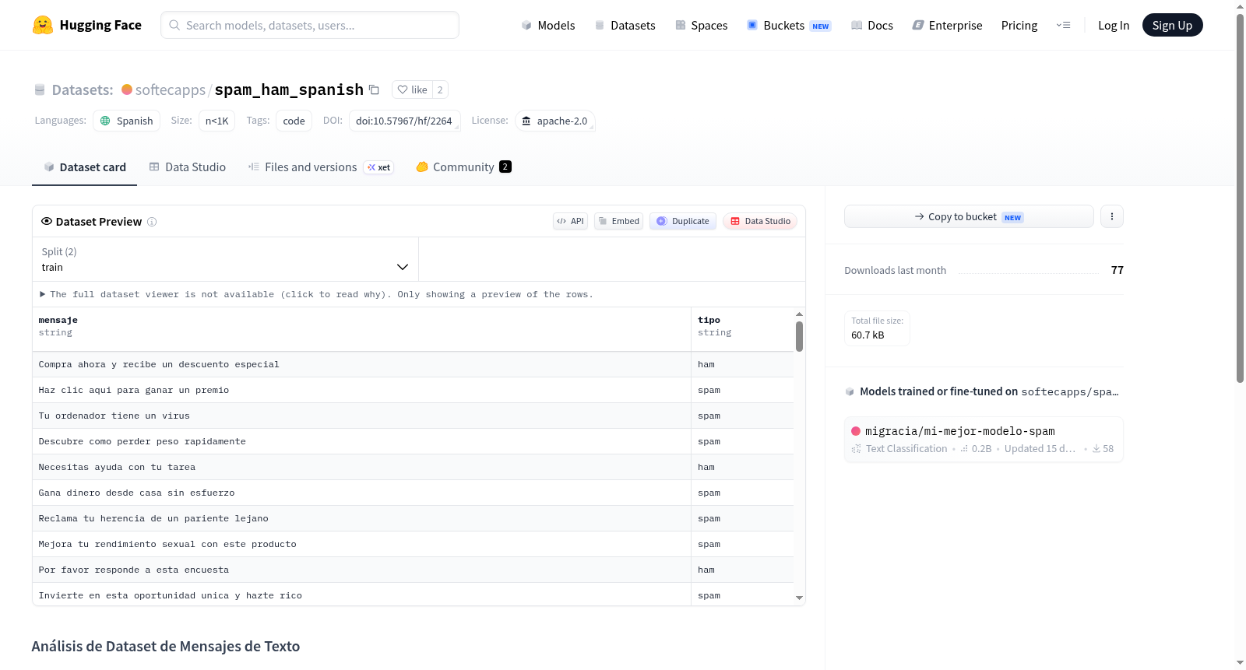Viewport: 1246px width, 670px height.
Task: Expand the Split train dropdown
Action: 225,259
